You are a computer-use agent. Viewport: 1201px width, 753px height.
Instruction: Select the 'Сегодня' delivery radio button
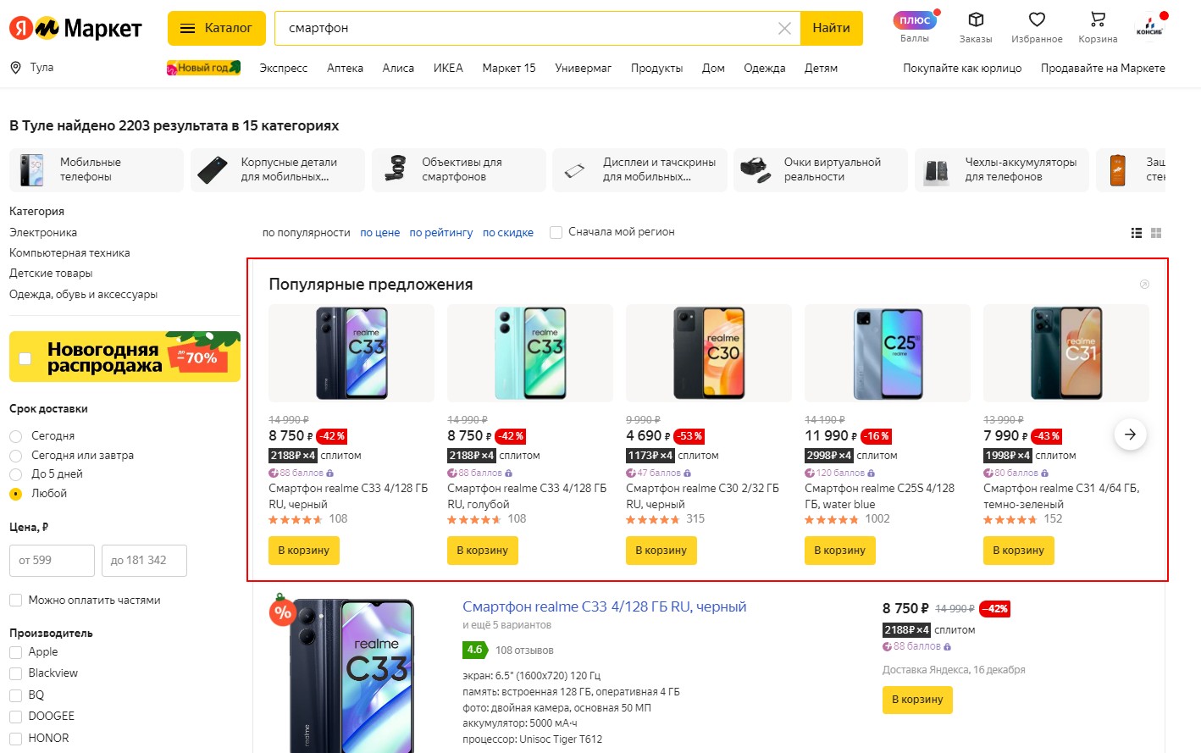tap(16, 436)
